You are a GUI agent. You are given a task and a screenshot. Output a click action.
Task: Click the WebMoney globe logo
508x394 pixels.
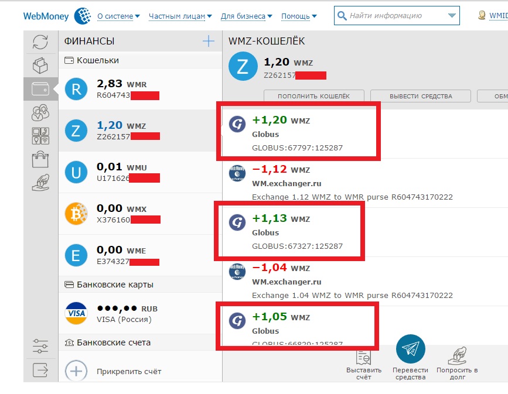[83, 16]
